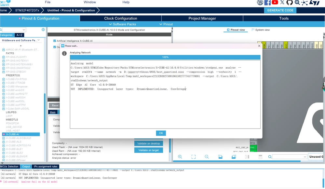This screenshot has width=325, height=189.
Task: Click the magnifier search icon in the header
Action: 297,3
